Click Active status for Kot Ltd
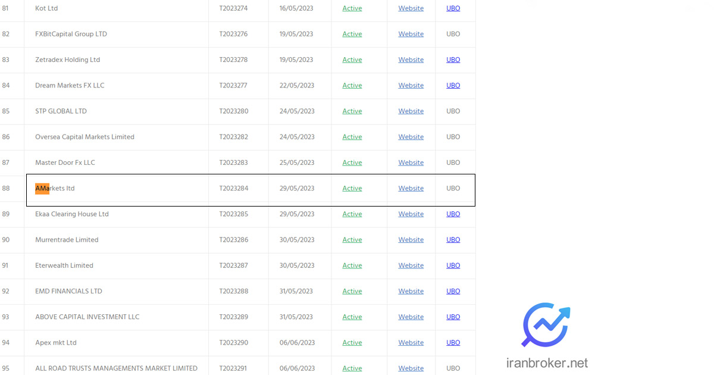Image resolution: width=714 pixels, height=375 pixels. point(352,8)
